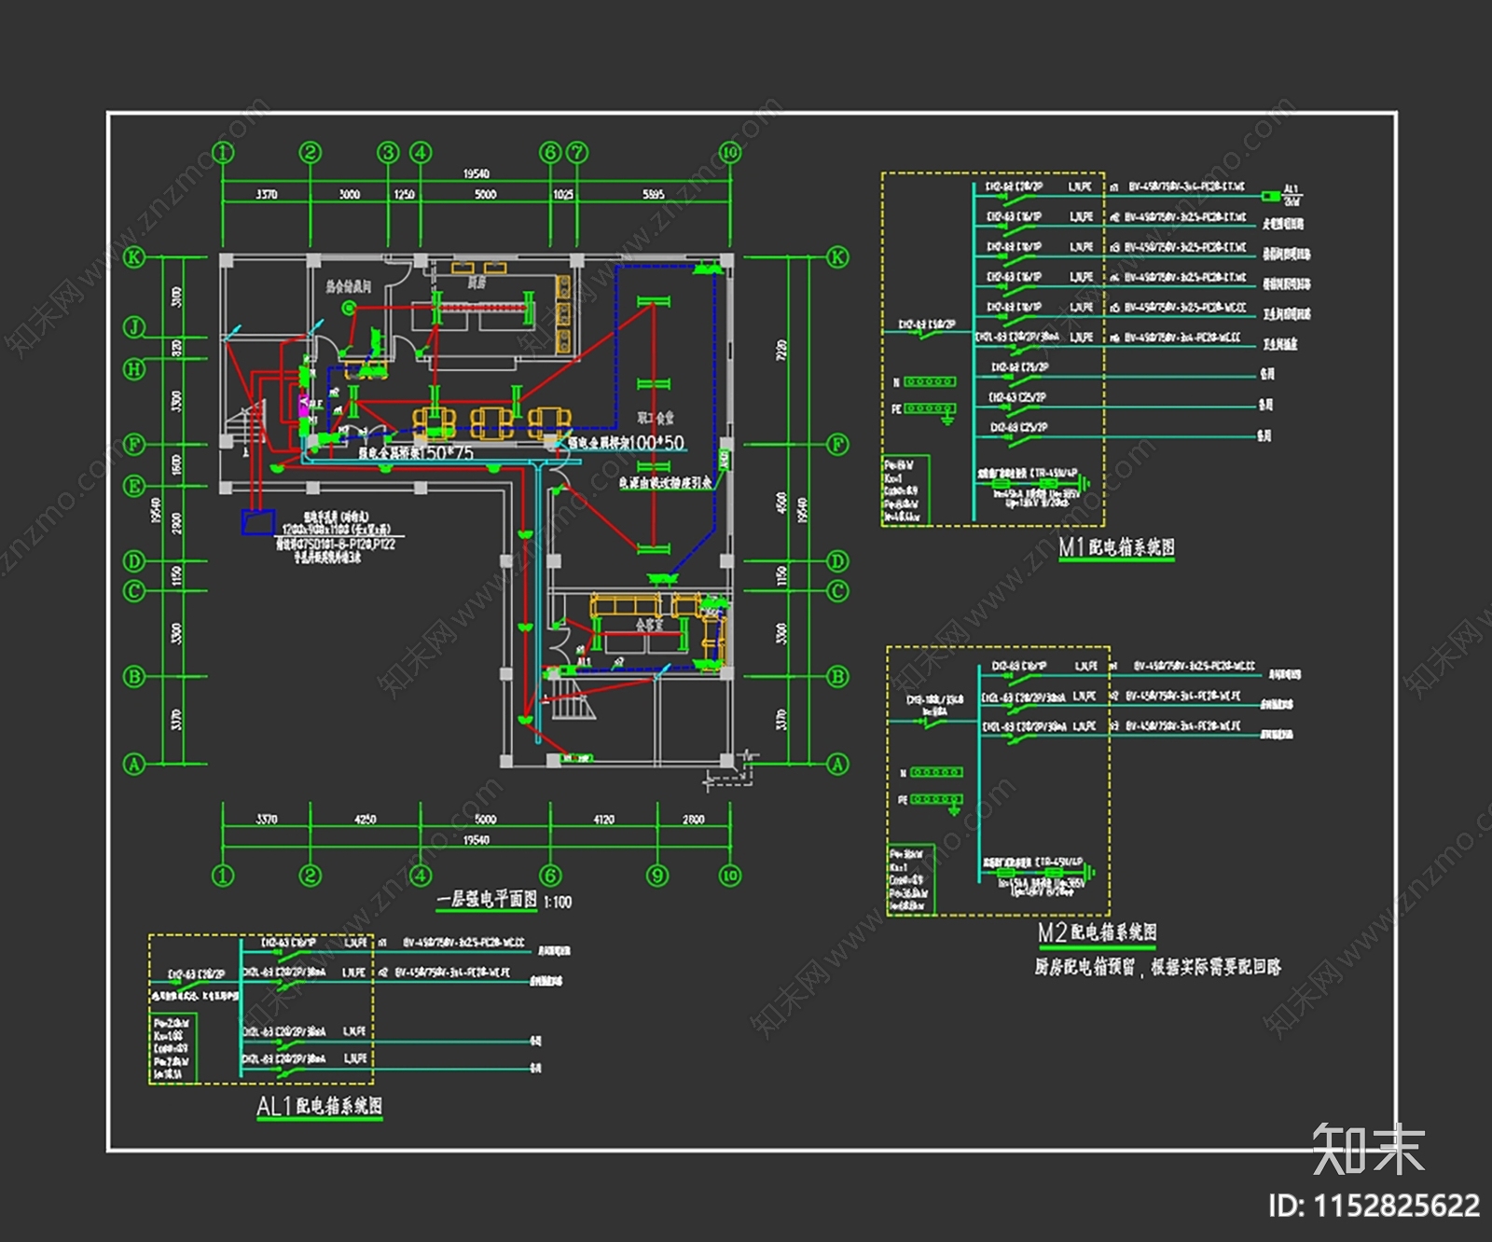Click grid axis bubble 9 below the plan
This screenshot has height=1242, width=1492.
(657, 875)
